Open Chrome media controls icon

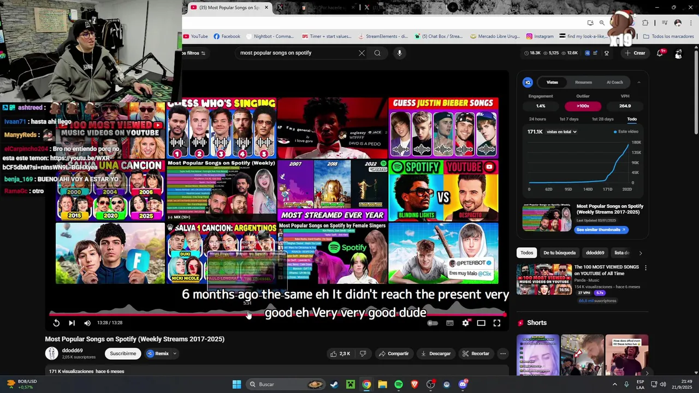coord(664,23)
